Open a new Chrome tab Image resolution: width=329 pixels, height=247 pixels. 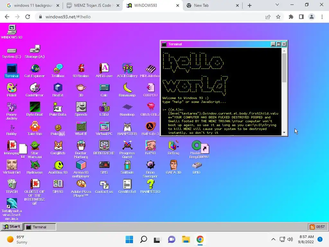coord(249,5)
